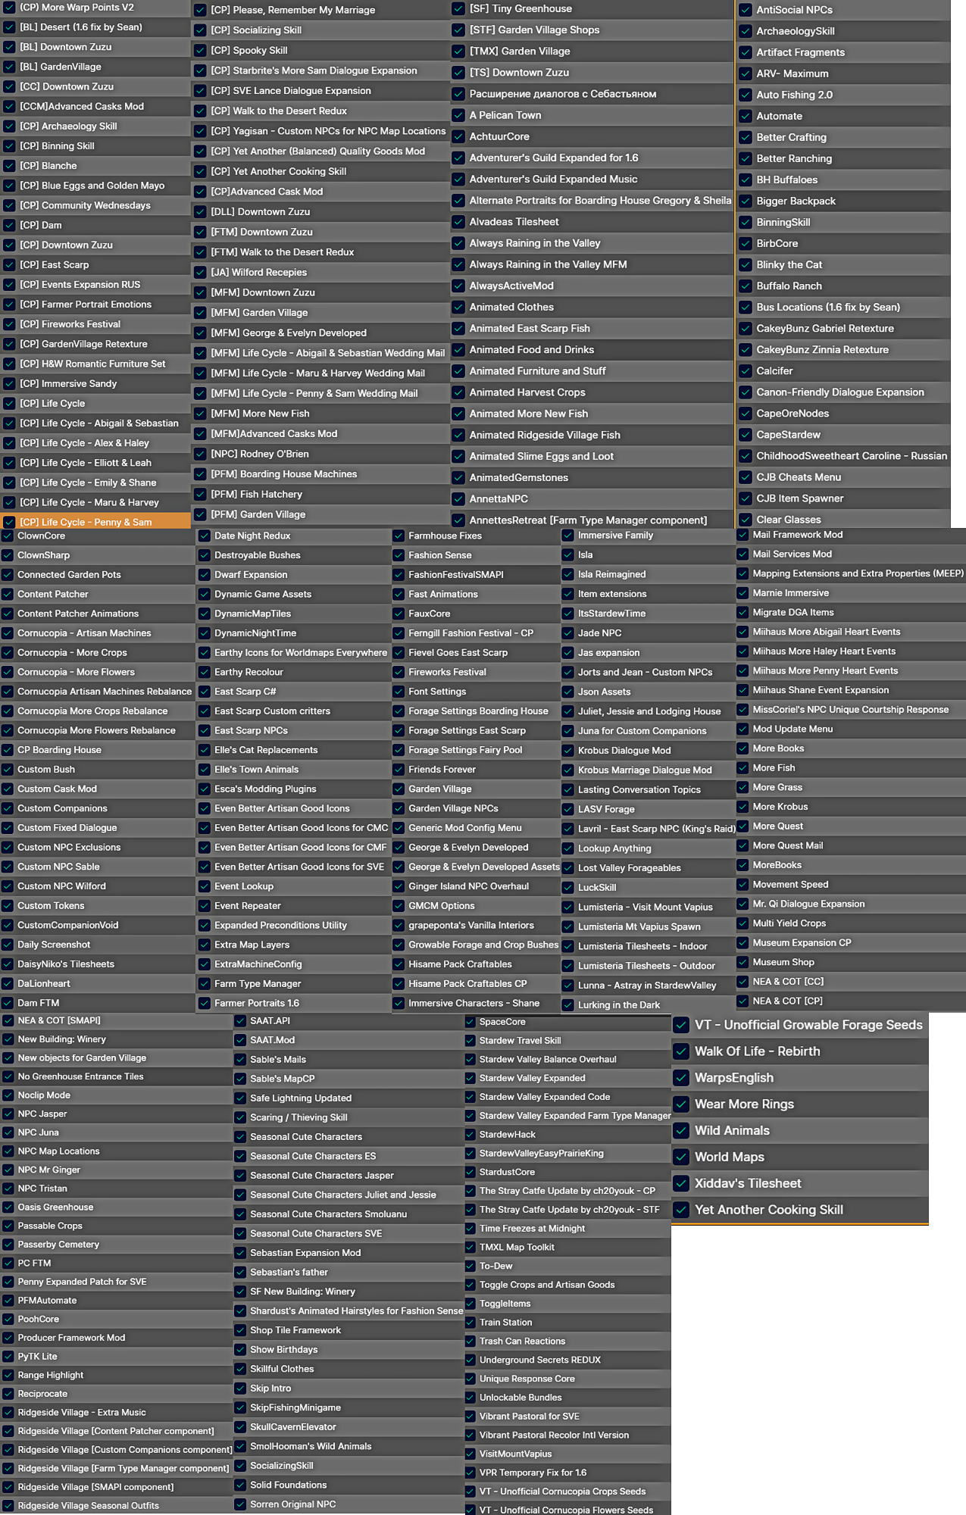Image resolution: width=966 pixels, height=1515 pixels.
Task: Select the Adventurer's Guild Expanded Music entry
Action: click(x=592, y=180)
